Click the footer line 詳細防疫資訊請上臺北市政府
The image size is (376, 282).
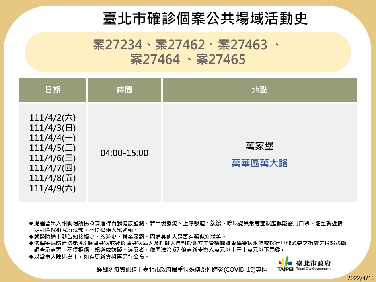coord(182,270)
